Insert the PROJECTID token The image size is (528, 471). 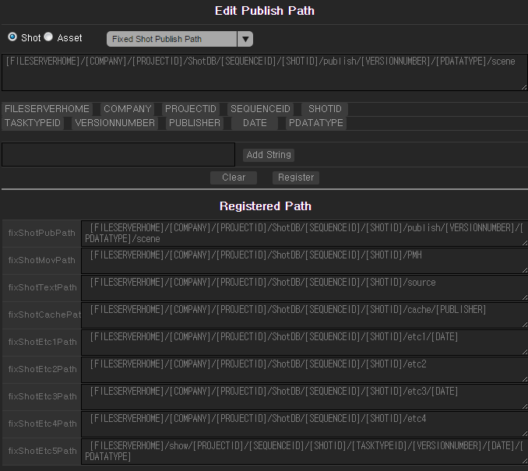click(x=191, y=110)
